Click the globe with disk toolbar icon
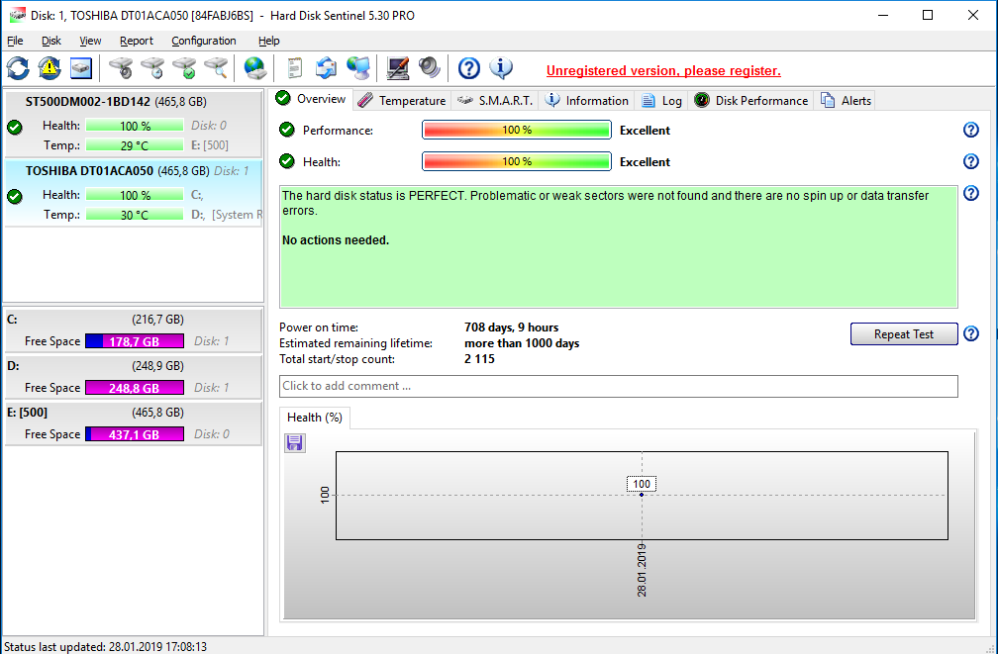The width and height of the screenshot is (998, 654). (x=255, y=68)
